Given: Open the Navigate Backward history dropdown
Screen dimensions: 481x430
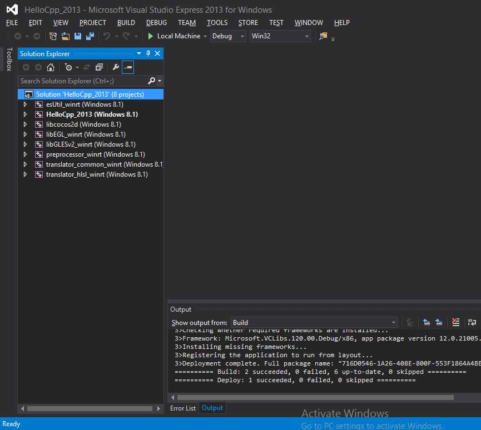Looking at the screenshot, I should (27, 37).
